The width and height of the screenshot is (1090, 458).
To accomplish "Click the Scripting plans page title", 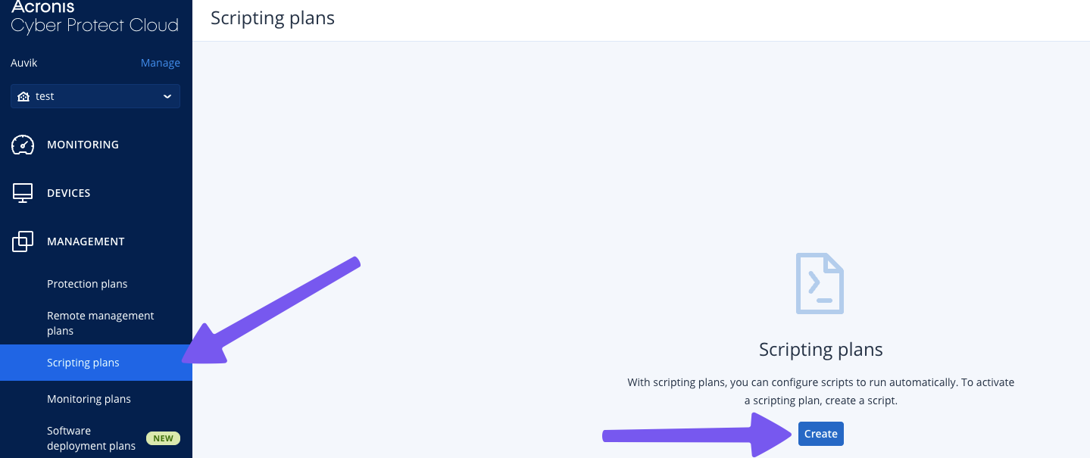I will tap(273, 17).
